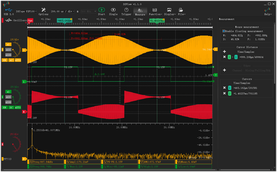
Task: Click the yellow Ampl:170.21mV measurement box
Action: coord(82,162)
